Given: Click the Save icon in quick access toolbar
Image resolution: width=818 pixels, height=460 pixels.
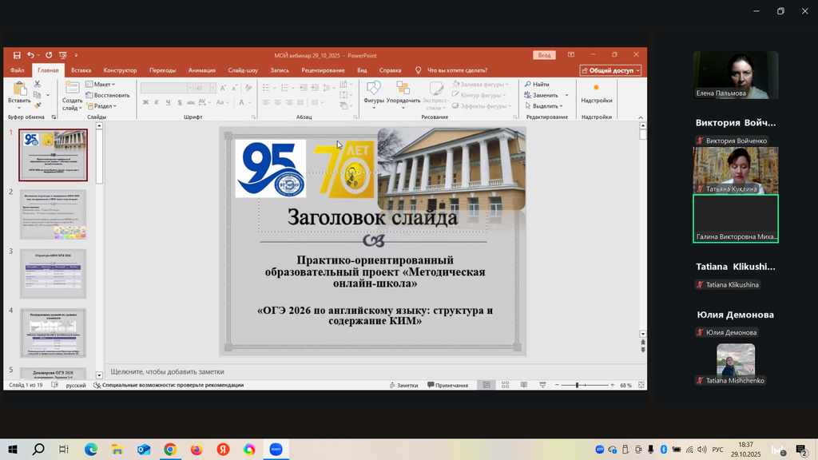Looking at the screenshot, I should point(17,55).
